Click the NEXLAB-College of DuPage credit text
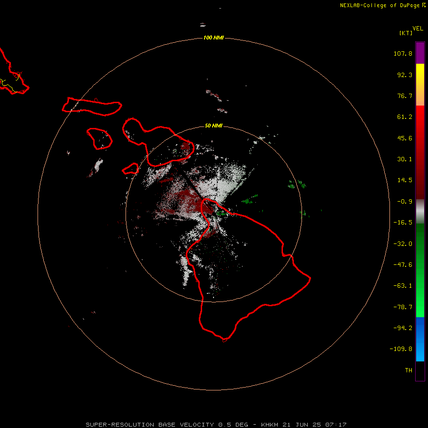428x428 pixels. [x=381, y=5]
